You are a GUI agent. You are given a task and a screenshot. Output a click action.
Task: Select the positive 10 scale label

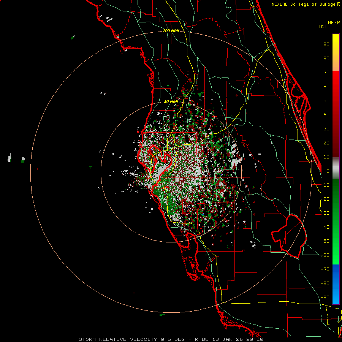326,157
